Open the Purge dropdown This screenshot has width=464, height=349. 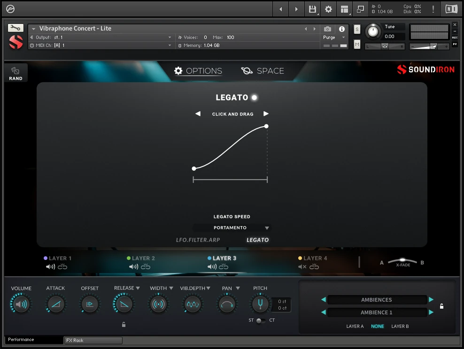tap(334, 37)
